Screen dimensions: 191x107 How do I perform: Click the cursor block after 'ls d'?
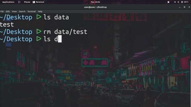tap(60, 39)
